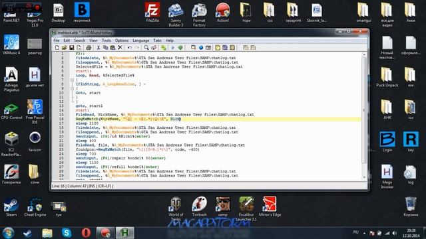Click the Print toolbar icon
The height and width of the screenshot is (239, 426).
tap(89, 48)
